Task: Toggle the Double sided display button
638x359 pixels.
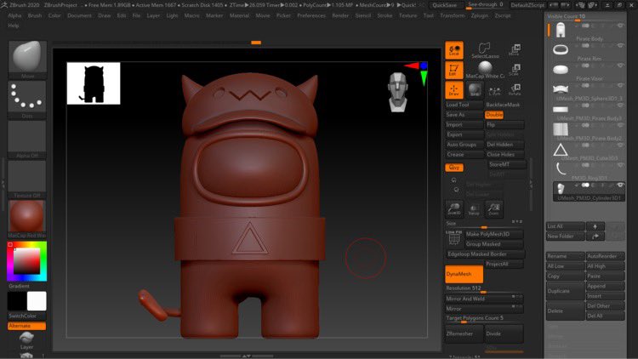Action: (x=494, y=115)
